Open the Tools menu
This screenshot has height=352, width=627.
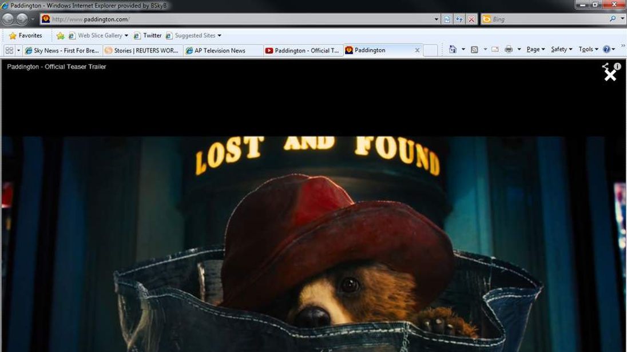588,49
